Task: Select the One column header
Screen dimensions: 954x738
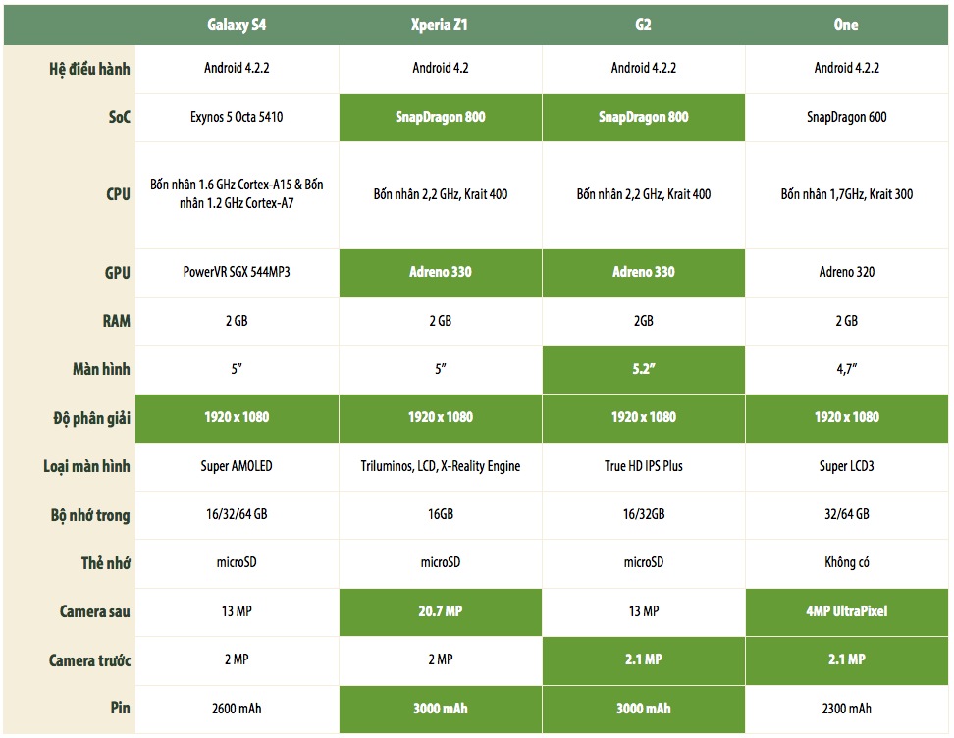Action: coord(846,25)
